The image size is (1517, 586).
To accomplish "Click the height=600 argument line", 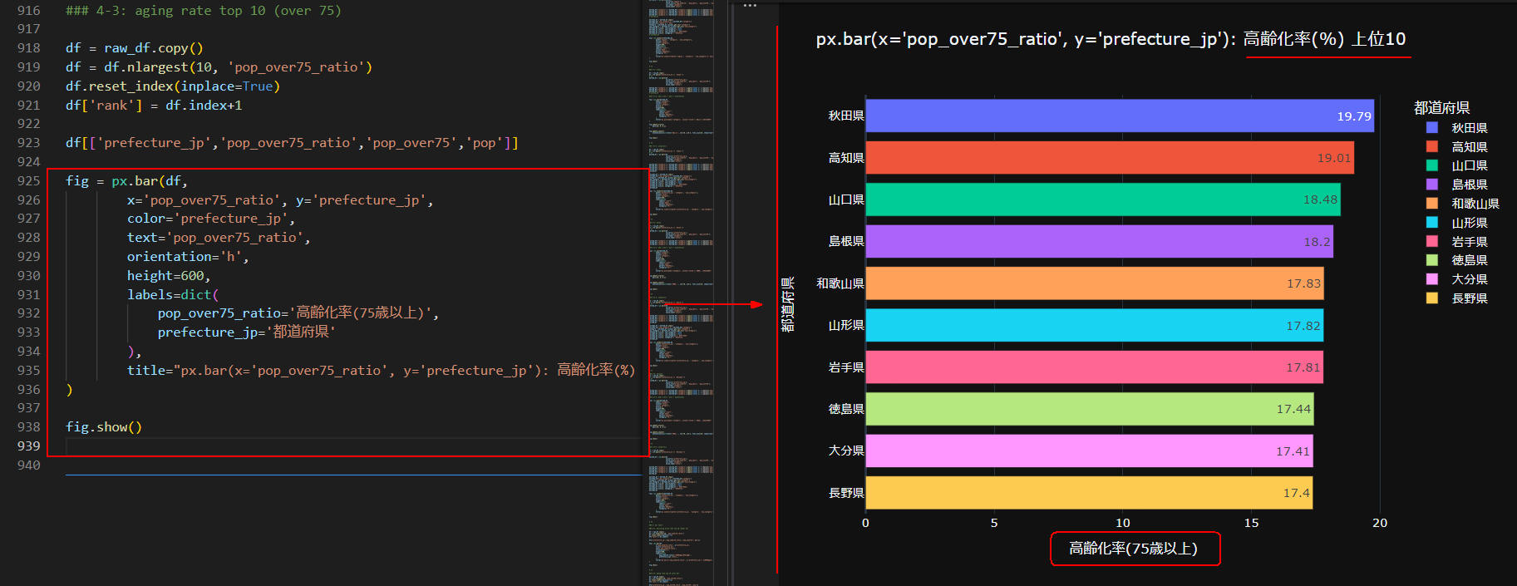I will [169, 276].
